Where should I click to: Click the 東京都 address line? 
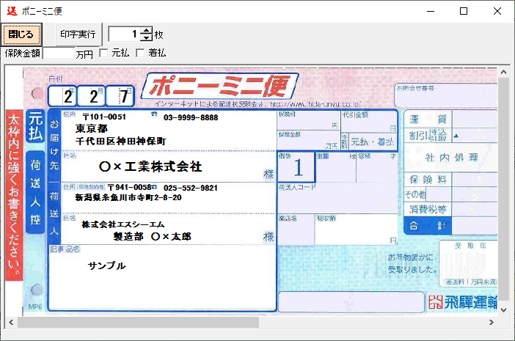pos(92,128)
